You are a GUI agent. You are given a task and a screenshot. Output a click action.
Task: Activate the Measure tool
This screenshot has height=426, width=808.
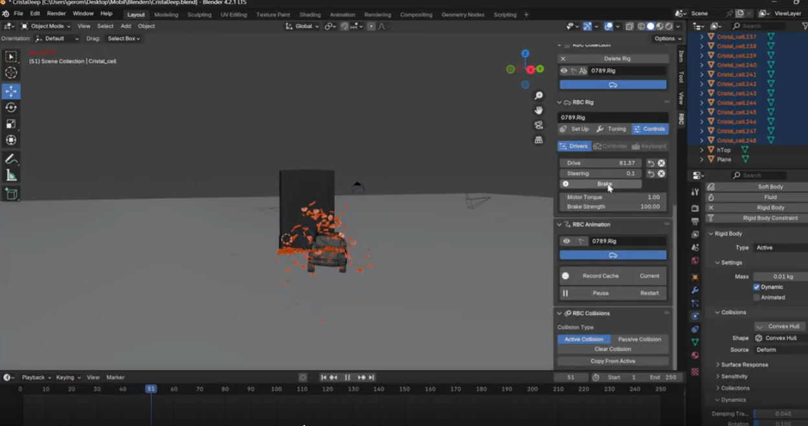pyautogui.click(x=11, y=175)
